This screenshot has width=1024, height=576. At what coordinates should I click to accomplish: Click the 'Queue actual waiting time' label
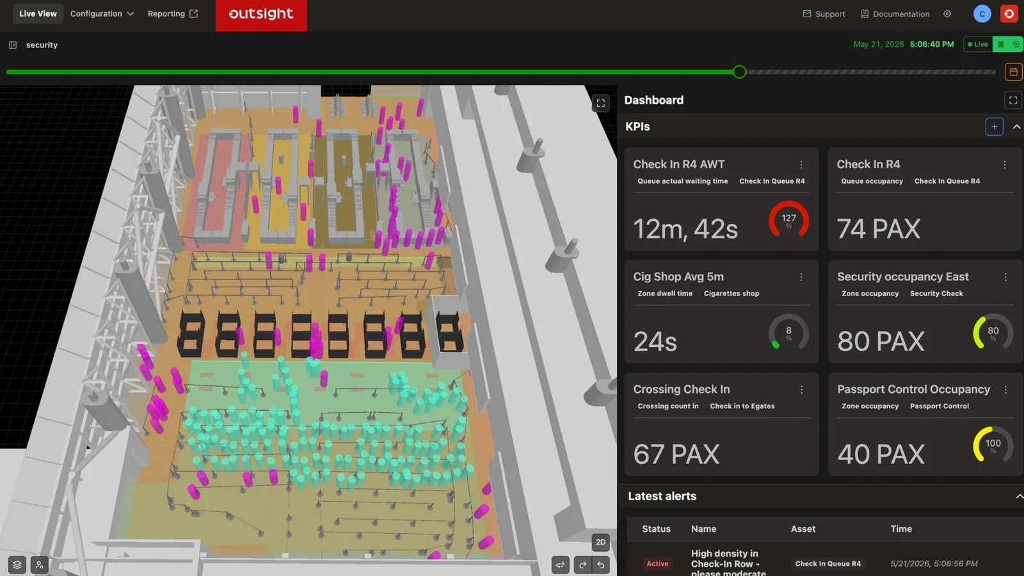tap(682, 181)
